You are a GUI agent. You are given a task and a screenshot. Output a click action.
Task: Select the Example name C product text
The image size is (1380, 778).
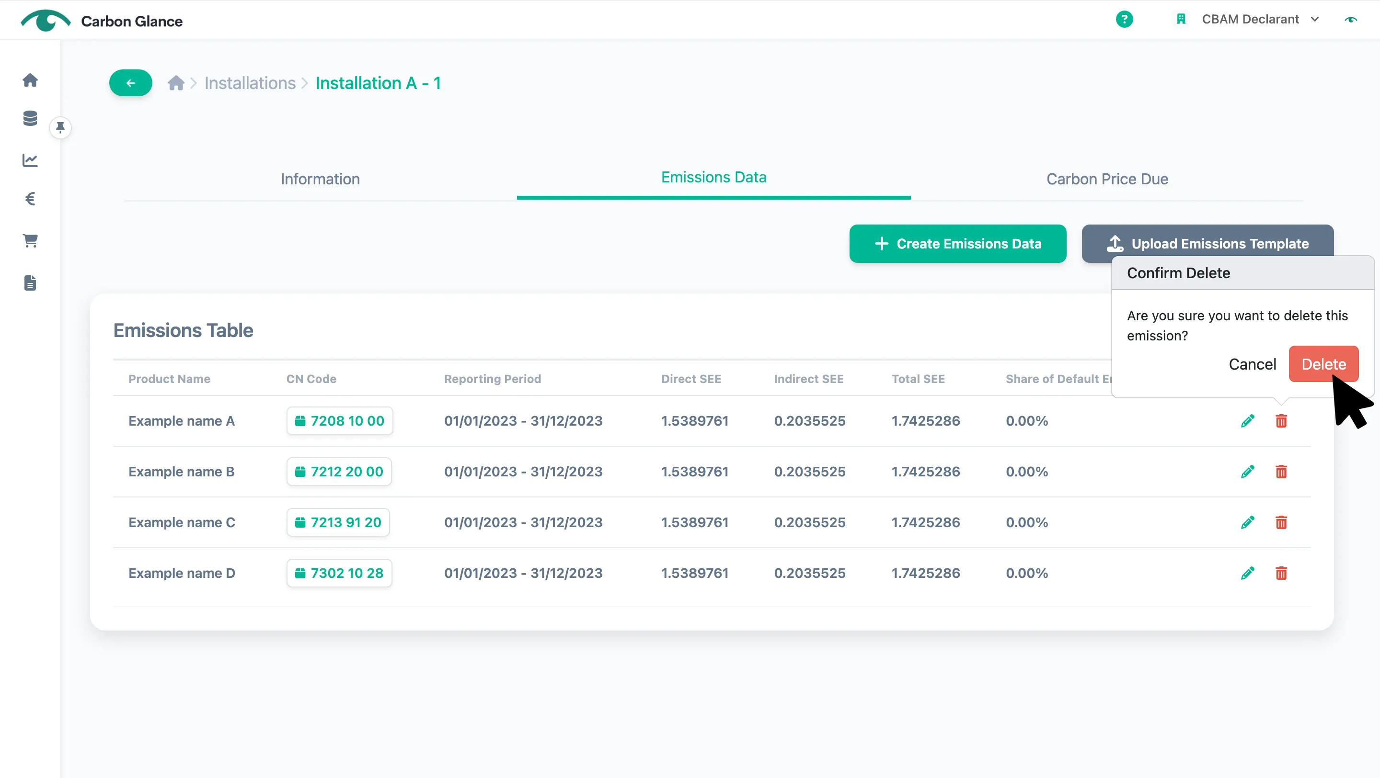[182, 523]
